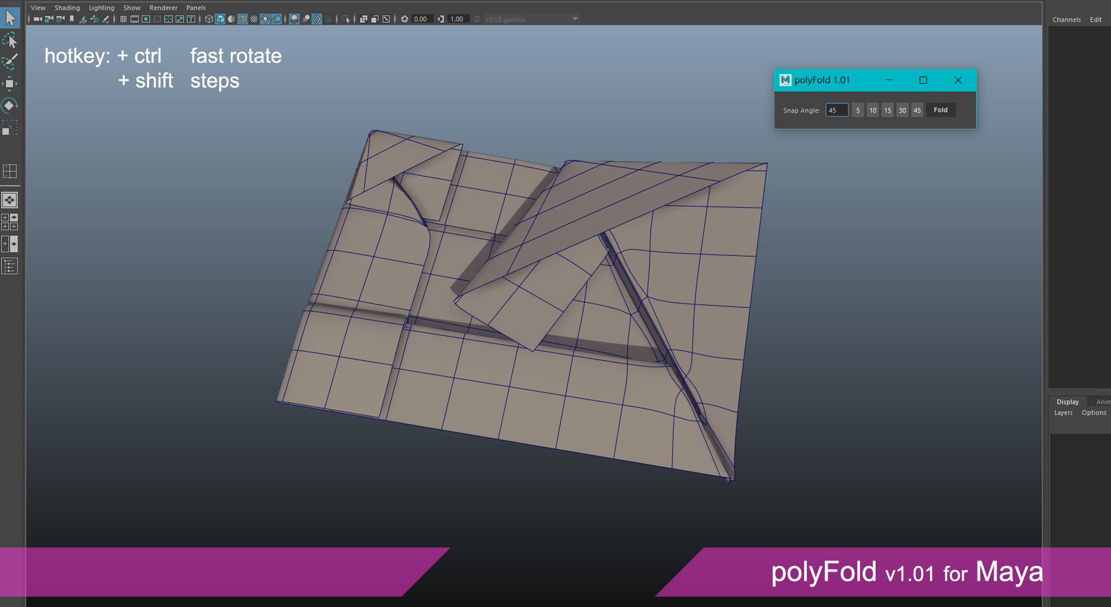Screen dimensions: 1111x607
Task: Open the Shading menu
Action: point(67,7)
